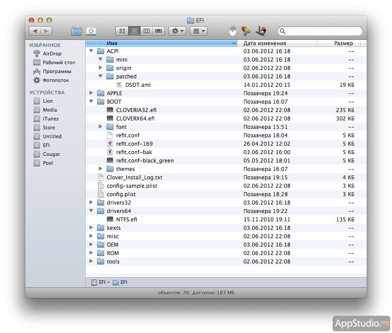Select the DSDT.aml file icon

pos(119,85)
